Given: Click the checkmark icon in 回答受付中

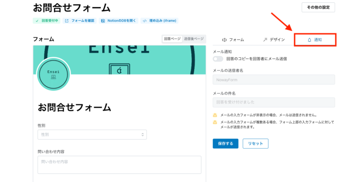Looking at the screenshot, I should point(37,21).
